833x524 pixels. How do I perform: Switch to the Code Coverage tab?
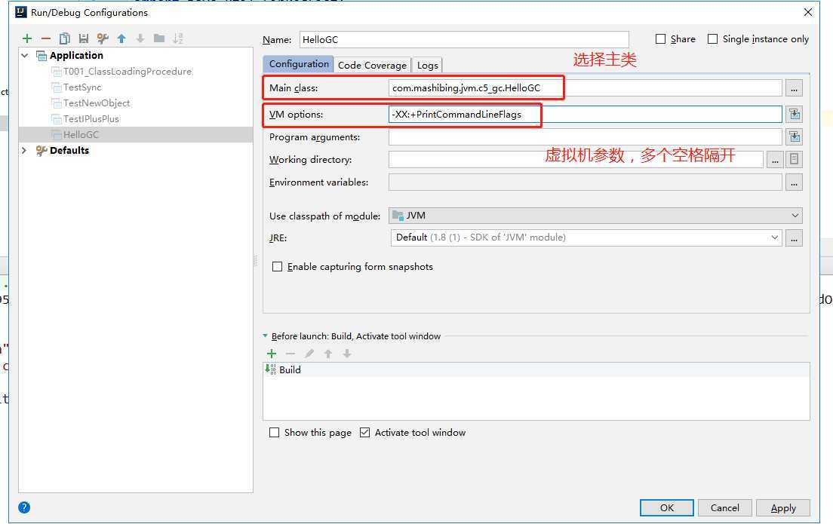pos(373,65)
